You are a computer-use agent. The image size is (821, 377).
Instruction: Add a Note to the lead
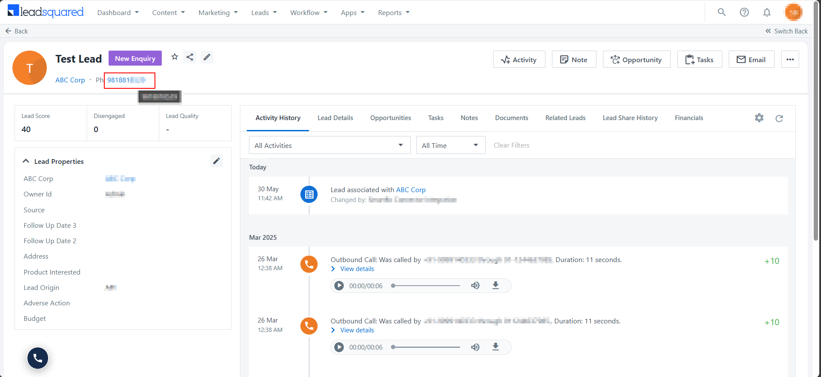(574, 59)
